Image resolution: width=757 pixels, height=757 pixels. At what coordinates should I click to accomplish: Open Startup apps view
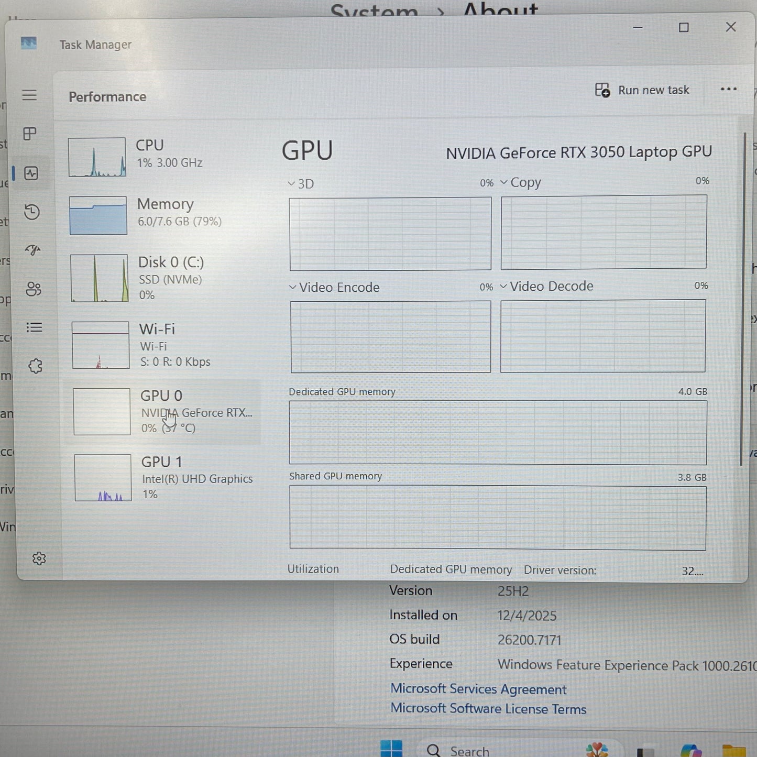pyautogui.click(x=32, y=251)
